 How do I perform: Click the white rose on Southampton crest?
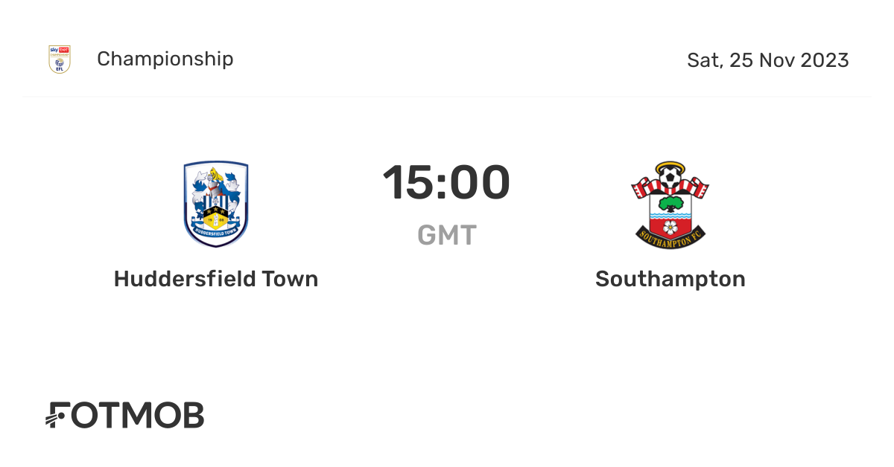click(670, 224)
